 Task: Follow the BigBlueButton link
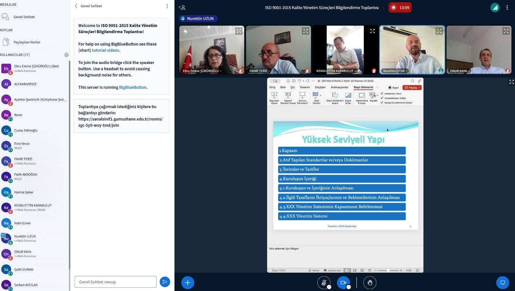[x=133, y=87]
